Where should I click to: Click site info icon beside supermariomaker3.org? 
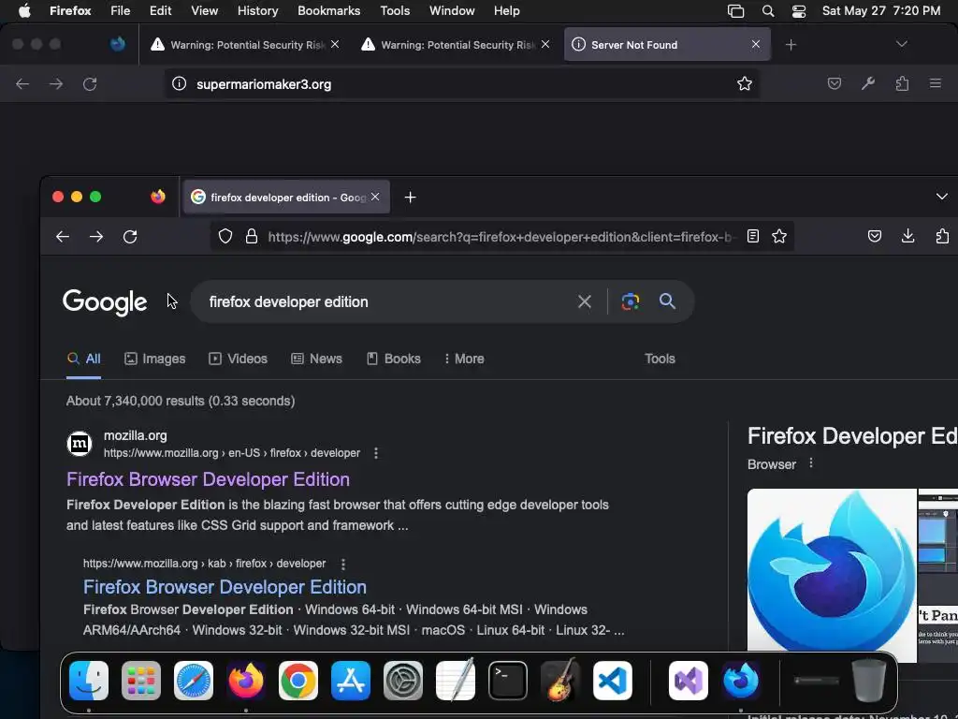click(179, 83)
